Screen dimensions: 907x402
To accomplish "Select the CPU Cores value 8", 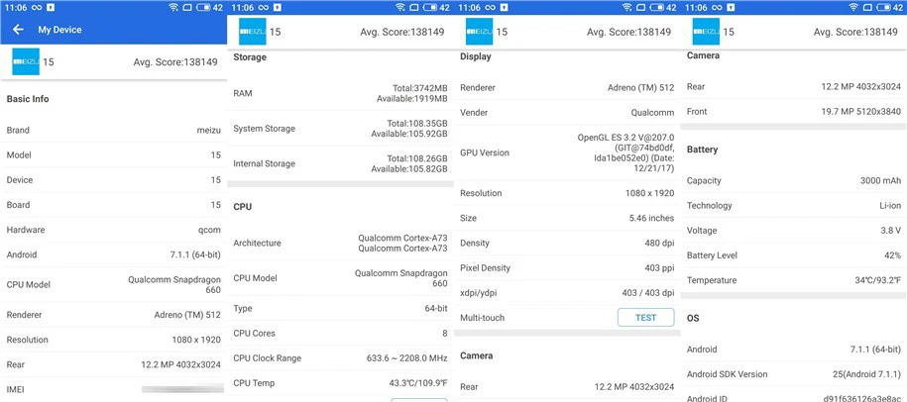I will 445,334.
